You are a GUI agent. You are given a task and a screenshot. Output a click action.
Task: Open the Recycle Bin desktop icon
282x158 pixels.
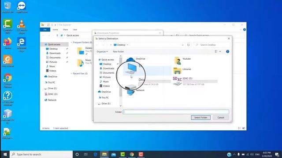tap(7, 7)
